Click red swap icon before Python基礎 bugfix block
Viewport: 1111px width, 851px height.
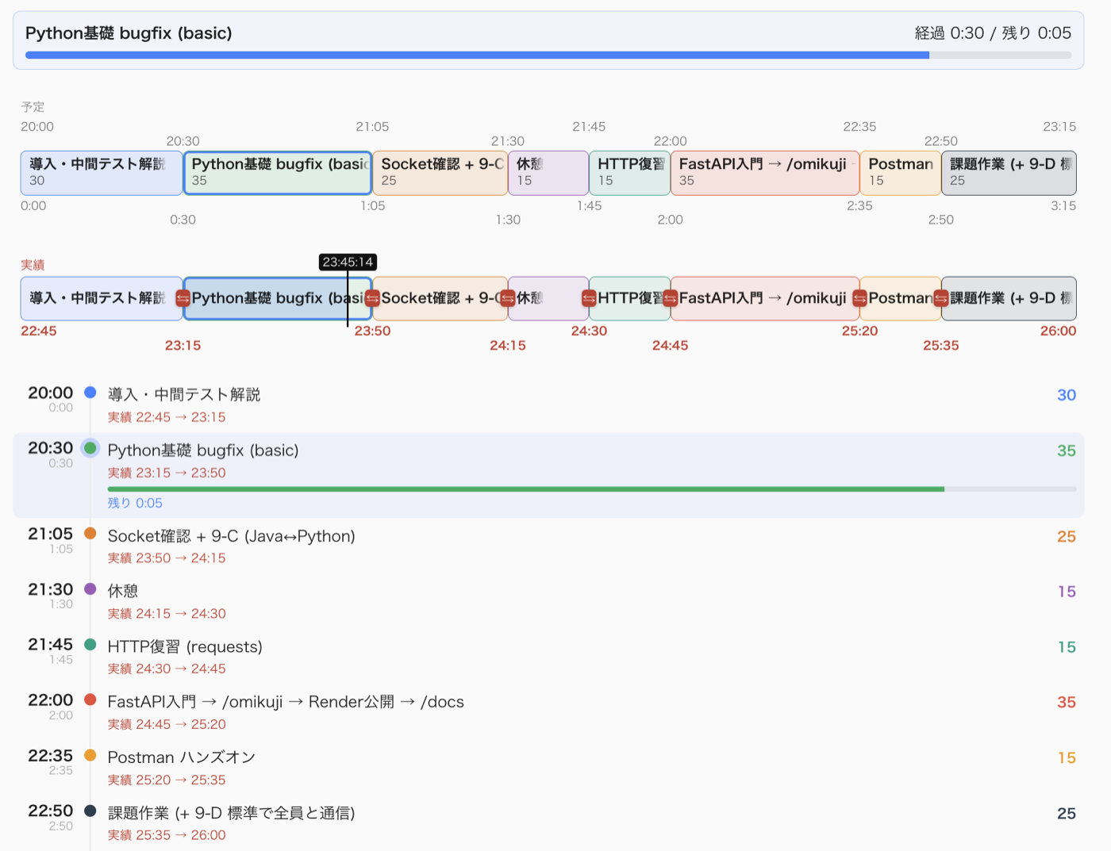pyautogui.click(x=183, y=298)
